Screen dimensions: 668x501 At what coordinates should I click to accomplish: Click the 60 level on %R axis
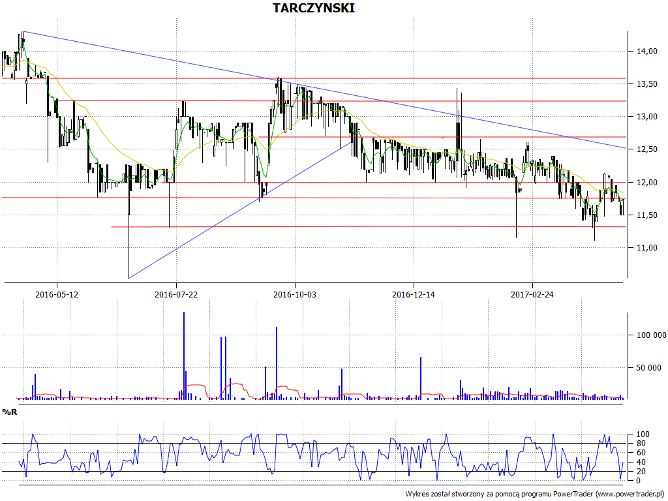[x=643, y=453]
